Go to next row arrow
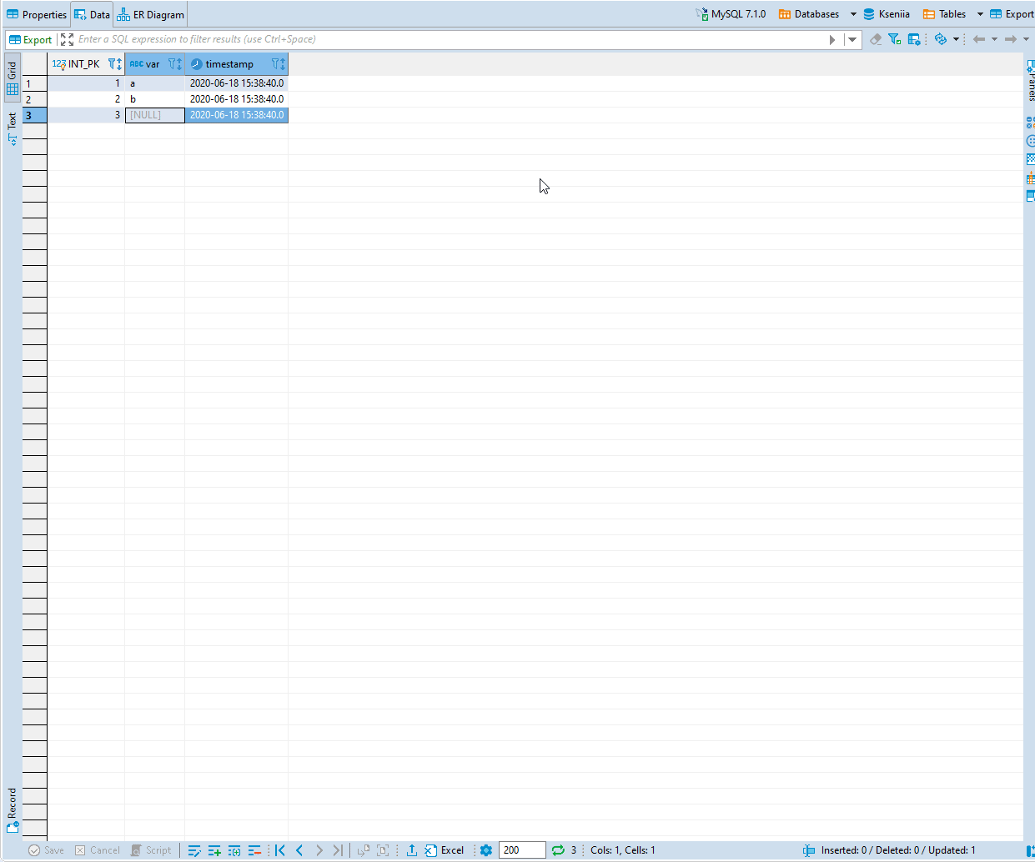1035x862 pixels. (319, 850)
